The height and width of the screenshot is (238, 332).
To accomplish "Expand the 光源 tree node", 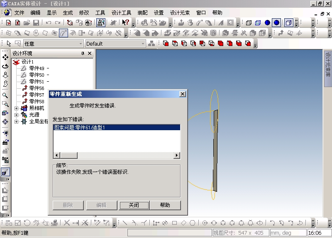I will point(16,115).
